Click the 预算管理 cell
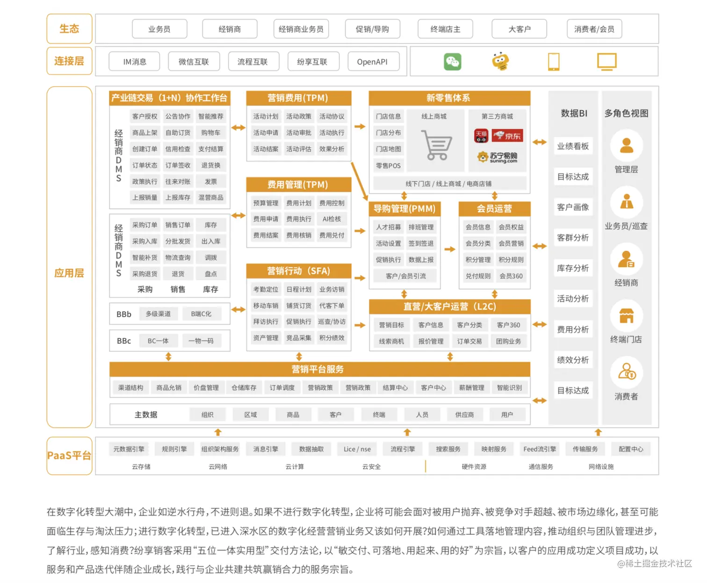Viewport: 707px width, 583px height. pyautogui.click(x=266, y=203)
